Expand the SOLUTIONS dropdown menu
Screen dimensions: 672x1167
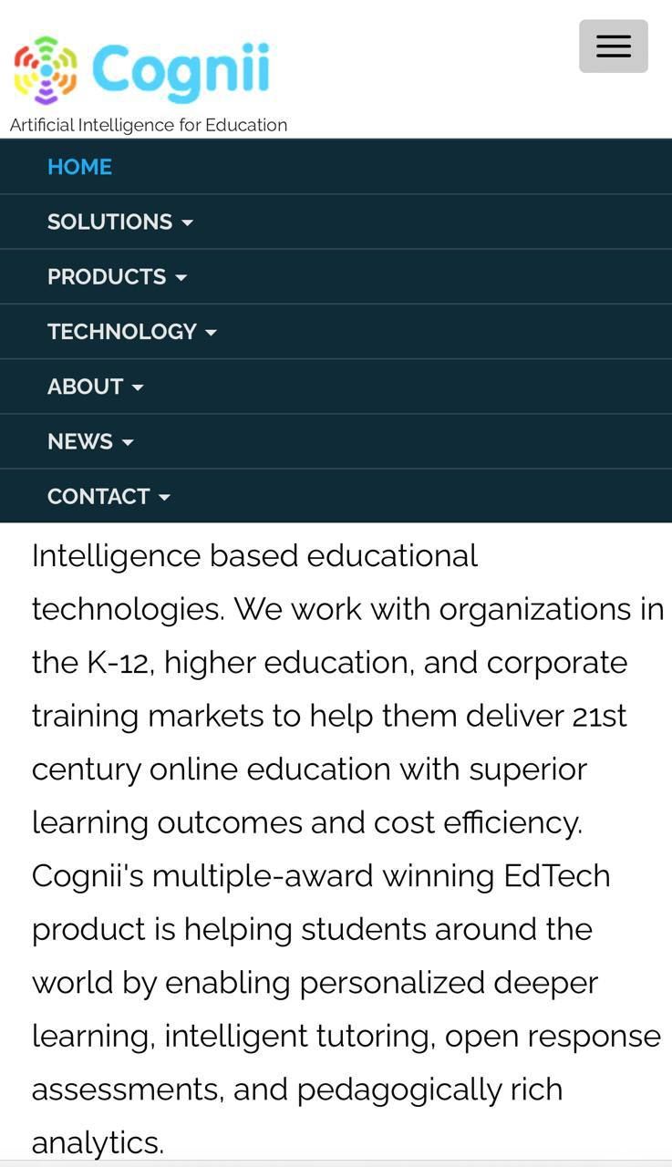tap(109, 222)
